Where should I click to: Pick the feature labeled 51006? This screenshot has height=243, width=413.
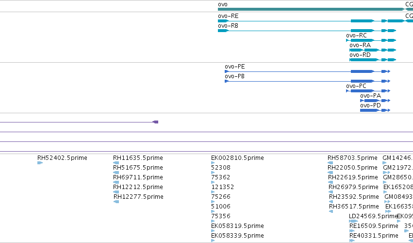[x=221, y=207]
